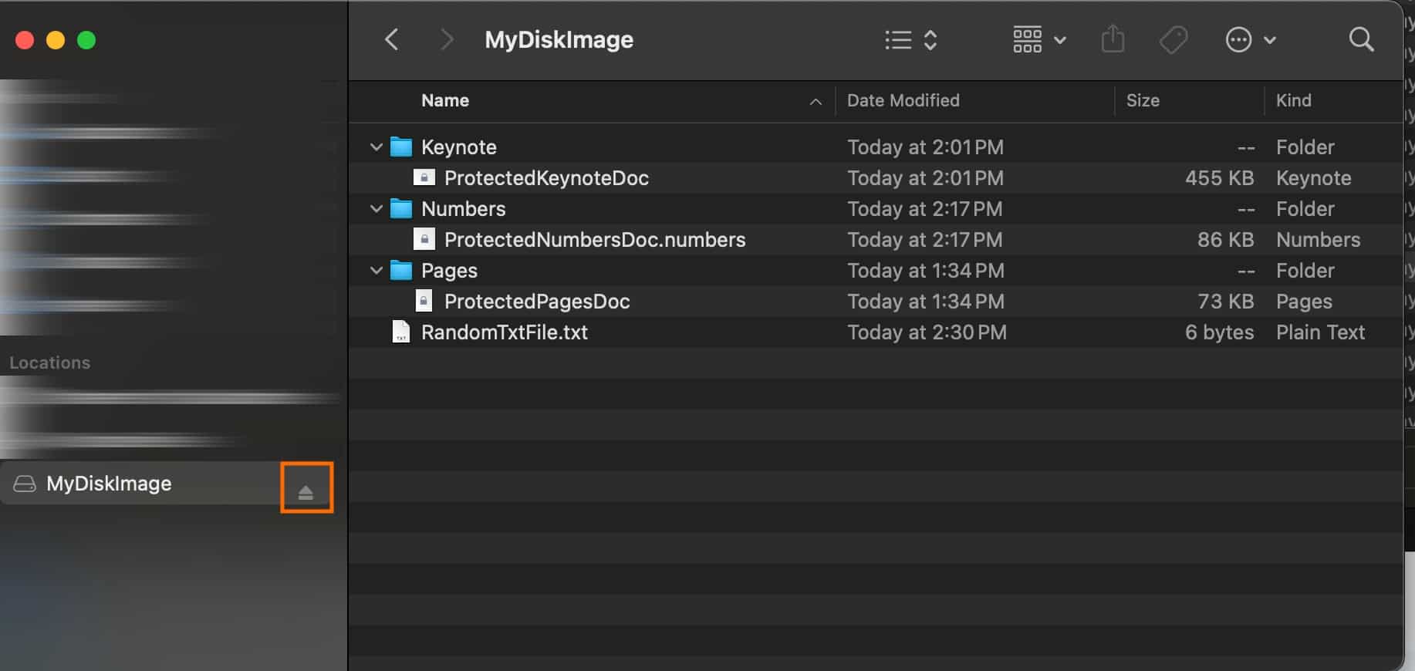
Task: Click the RandomTxtFile.txt document icon
Action: click(401, 332)
